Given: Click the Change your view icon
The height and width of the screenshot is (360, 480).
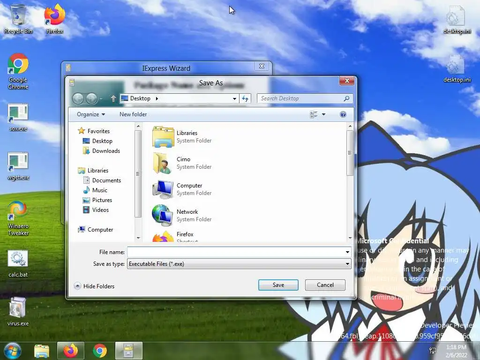Looking at the screenshot, I should coord(314,114).
